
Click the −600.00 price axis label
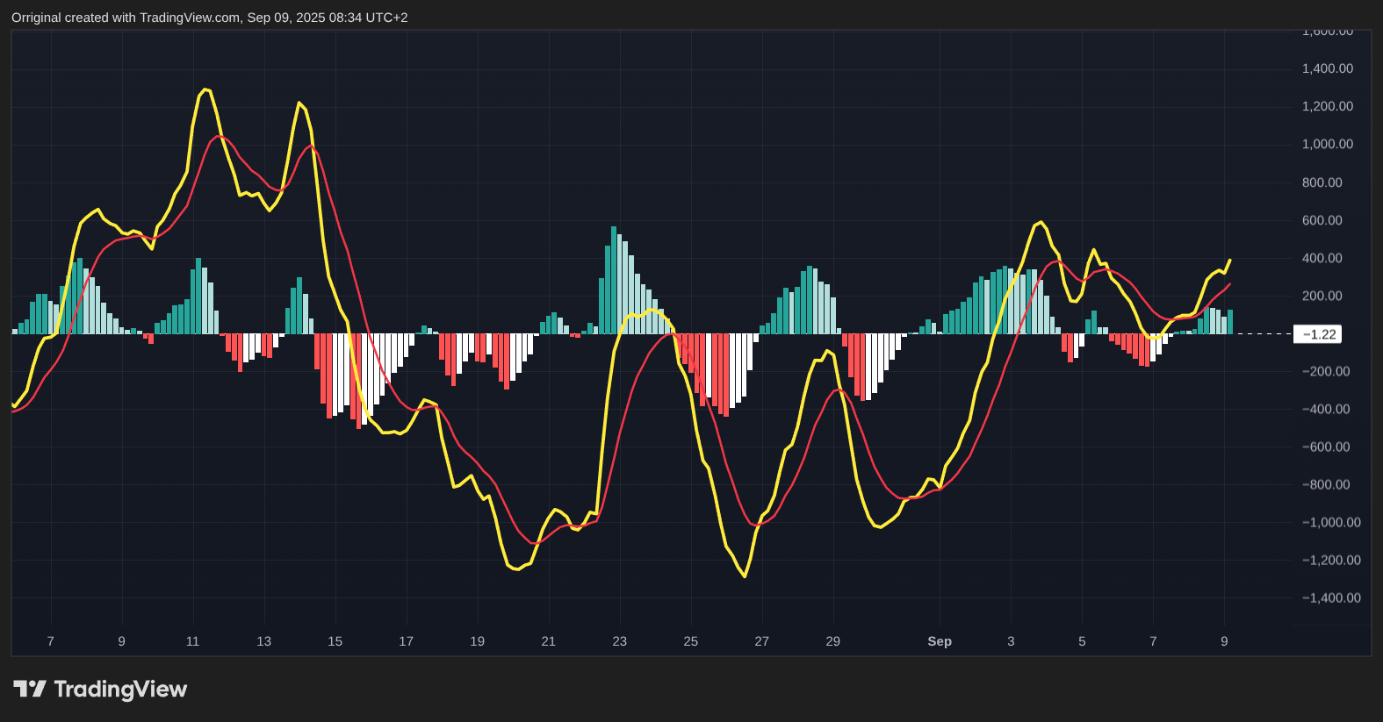[x=1326, y=447]
